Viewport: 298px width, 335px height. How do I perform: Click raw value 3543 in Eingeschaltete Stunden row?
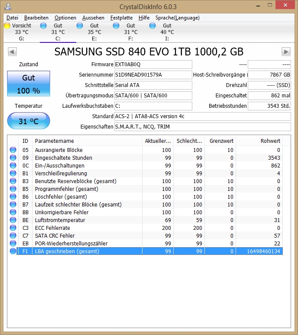[274, 158]
